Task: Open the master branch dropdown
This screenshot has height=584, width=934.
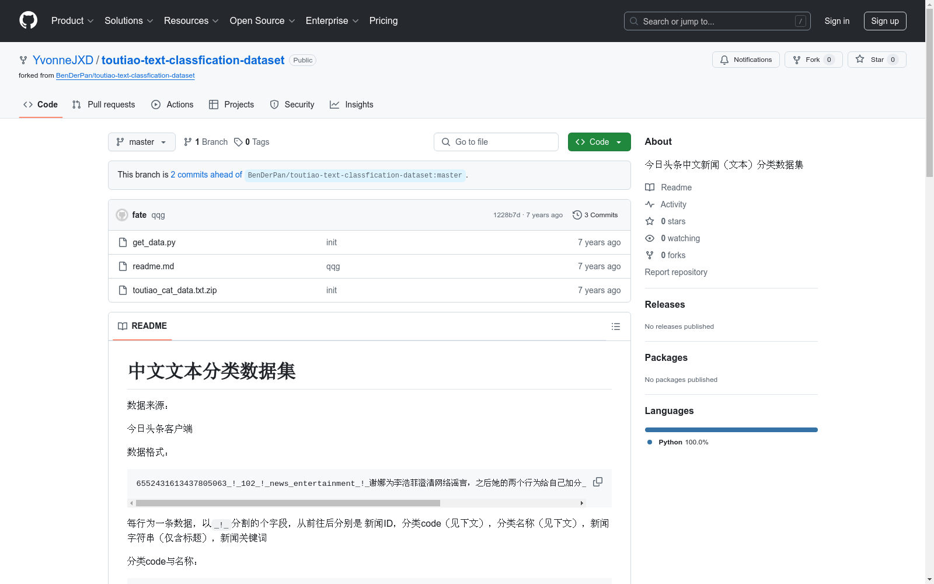Action: point(142,142)
